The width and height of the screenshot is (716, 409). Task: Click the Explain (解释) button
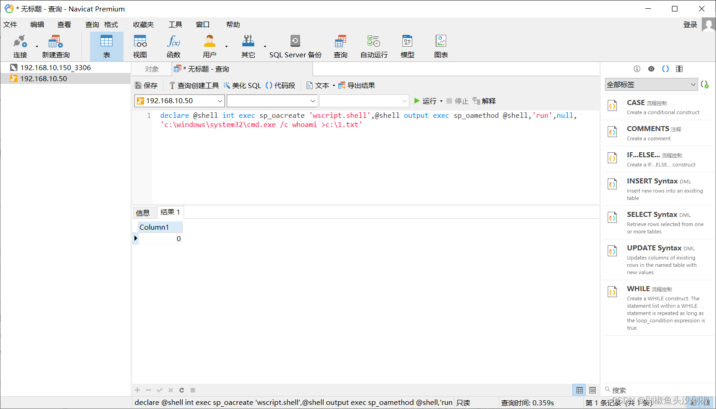484,101
